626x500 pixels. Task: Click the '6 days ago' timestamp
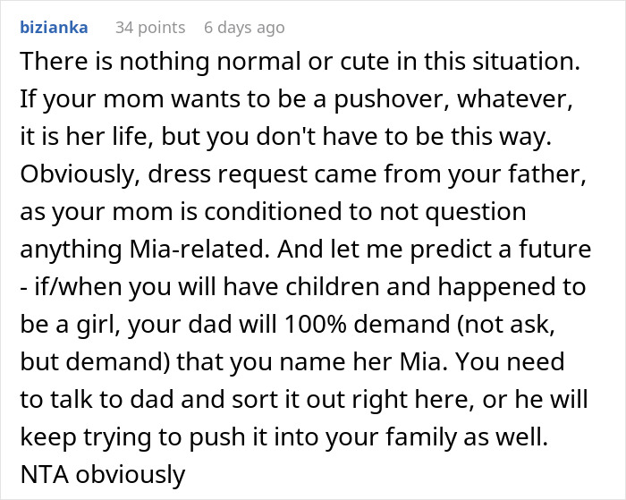[x=245, y=27]
